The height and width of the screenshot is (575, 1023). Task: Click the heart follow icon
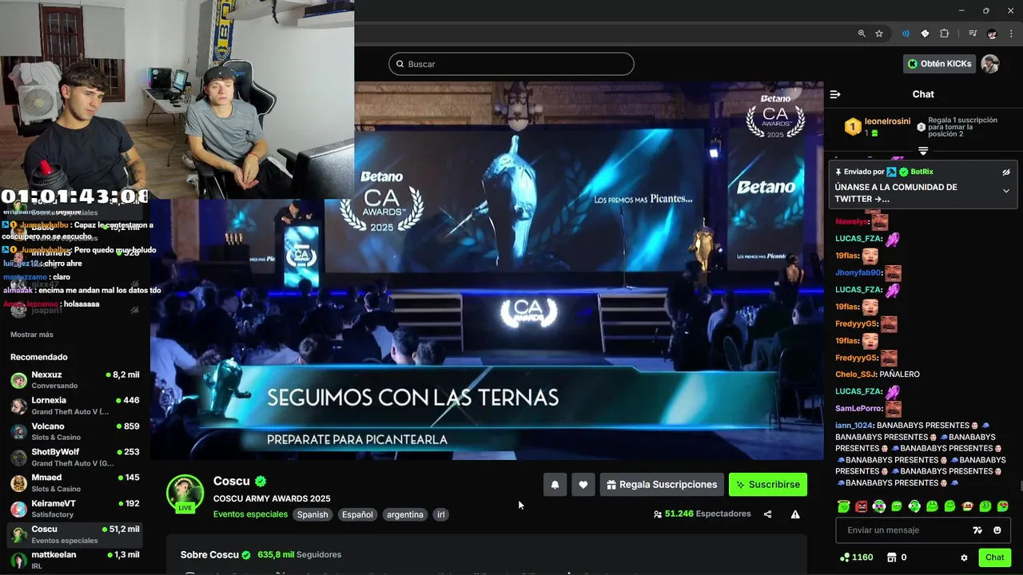583,485
